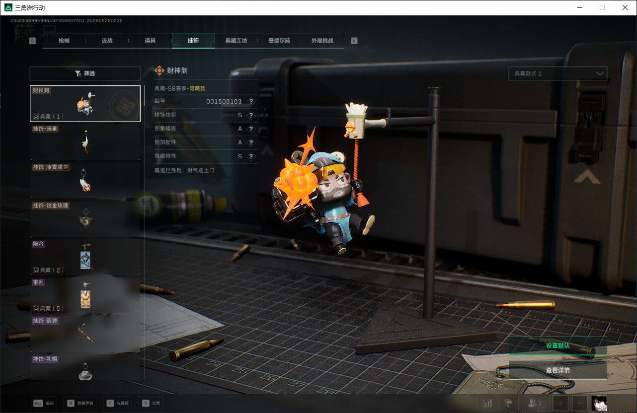Click the Esc 返回 button

[43, 404]
